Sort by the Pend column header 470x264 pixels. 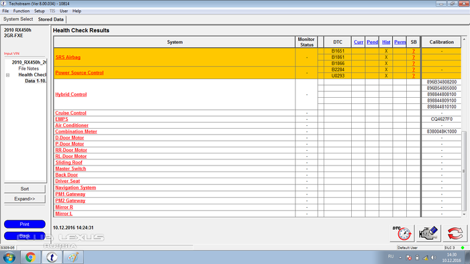pos(372,42)
